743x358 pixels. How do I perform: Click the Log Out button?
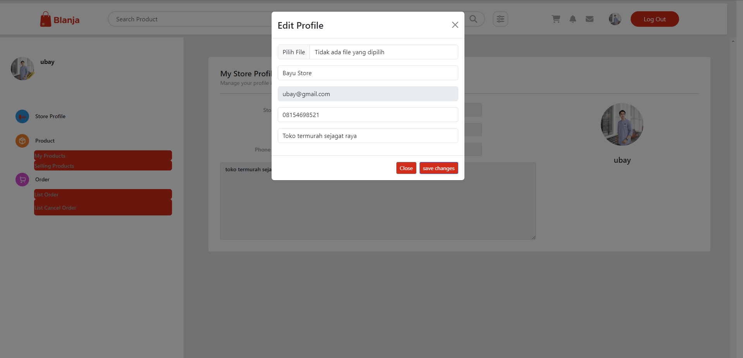coord(654,19)
